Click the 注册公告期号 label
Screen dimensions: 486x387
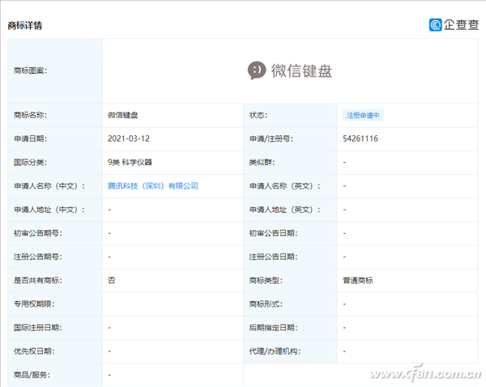(38, 257)
